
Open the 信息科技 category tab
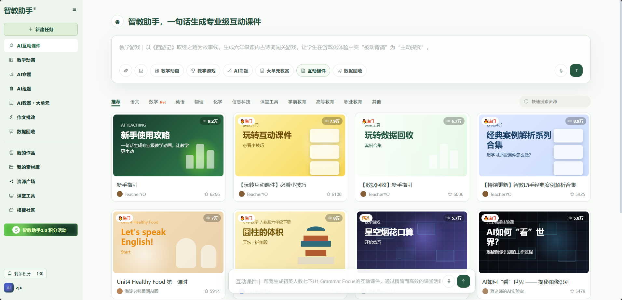tap(241, 102)
